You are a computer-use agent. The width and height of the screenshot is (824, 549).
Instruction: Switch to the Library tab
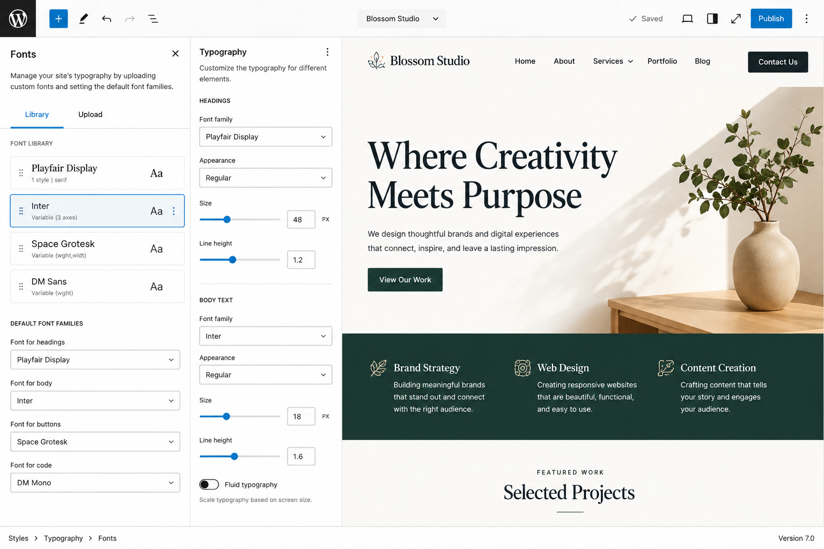[37, 115]
